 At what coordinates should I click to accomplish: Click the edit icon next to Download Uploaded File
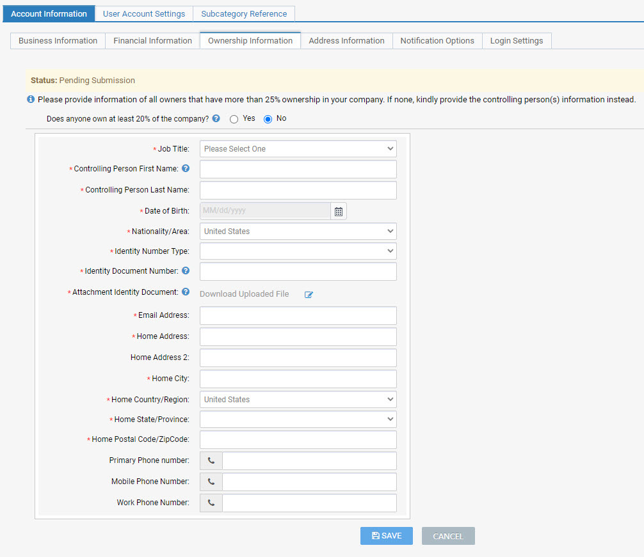[308, 294]
